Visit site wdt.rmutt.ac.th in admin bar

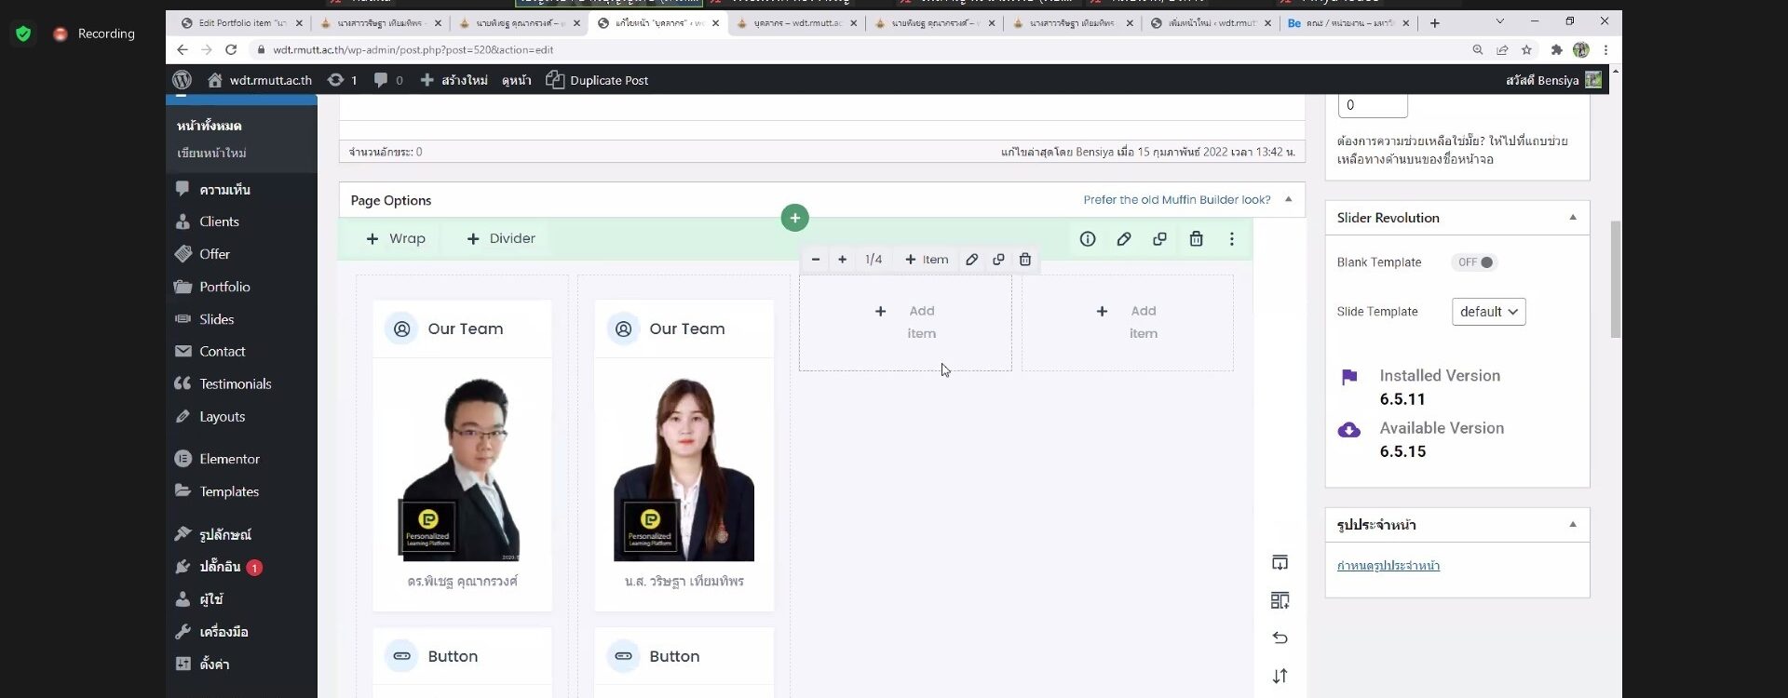[260, 80]
